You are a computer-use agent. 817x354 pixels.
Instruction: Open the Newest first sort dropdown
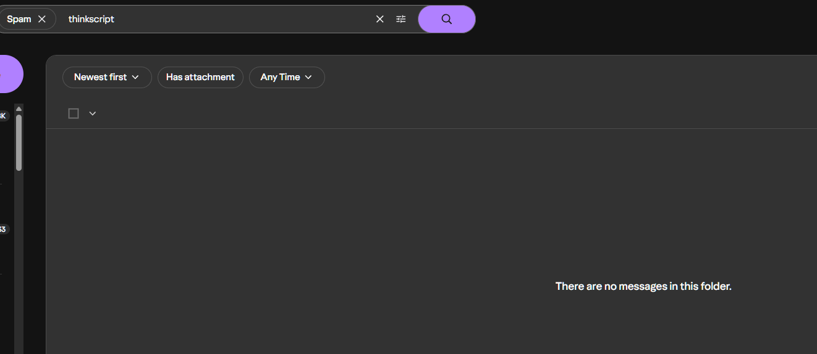point(106,77)
